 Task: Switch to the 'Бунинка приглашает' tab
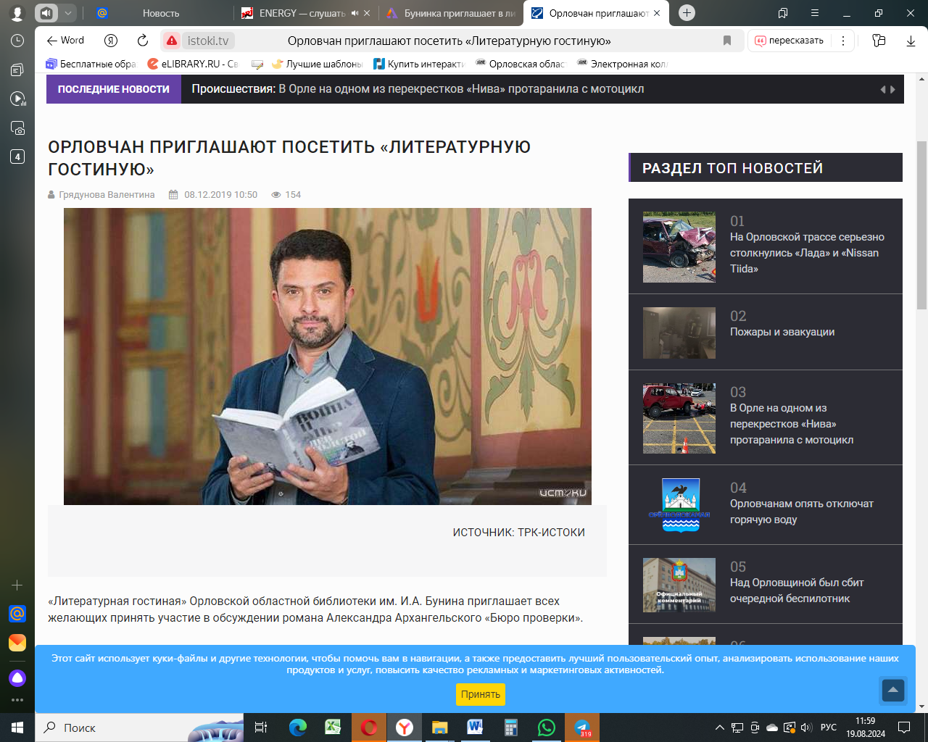point(451,13)
